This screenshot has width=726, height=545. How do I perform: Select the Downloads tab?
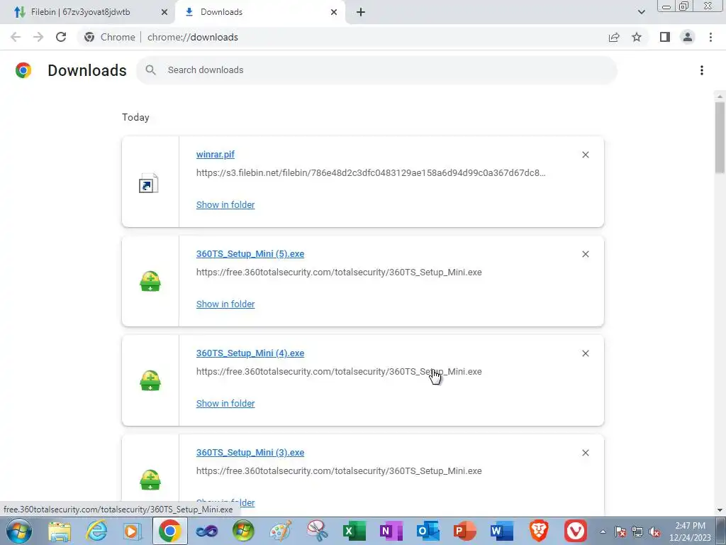click(x=260, y=12)
